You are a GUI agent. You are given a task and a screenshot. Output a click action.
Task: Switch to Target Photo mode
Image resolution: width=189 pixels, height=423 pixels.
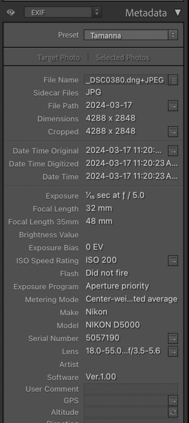point(58,57)
